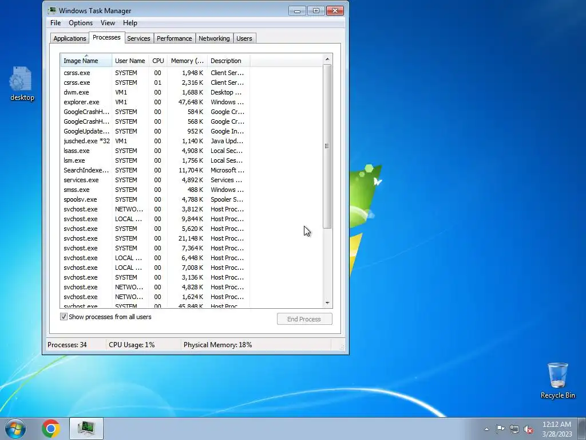Toggle Show processes from all users checkbox
Screen dimensions: 586x440
coord(64,316)
